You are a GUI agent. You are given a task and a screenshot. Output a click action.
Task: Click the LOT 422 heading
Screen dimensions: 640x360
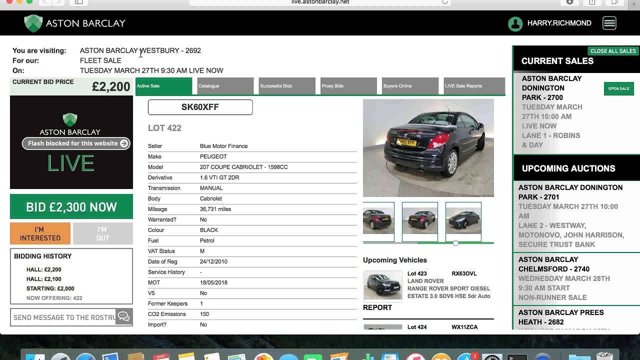[164, 128]
